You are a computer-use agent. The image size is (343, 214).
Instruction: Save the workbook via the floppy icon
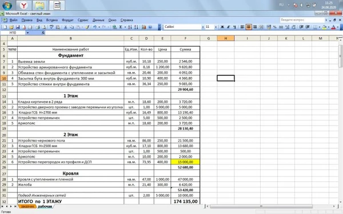tap(18, 27)
